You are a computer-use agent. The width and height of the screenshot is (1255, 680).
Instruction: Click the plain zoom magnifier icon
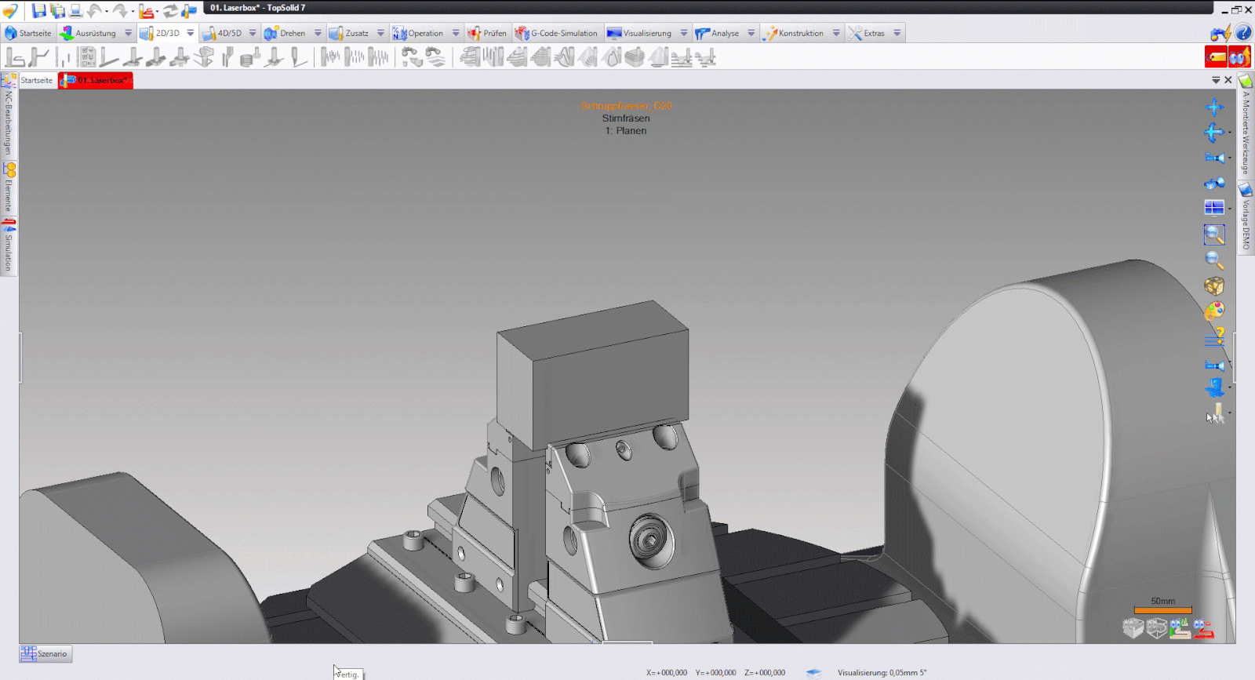tap(1214, 260)
